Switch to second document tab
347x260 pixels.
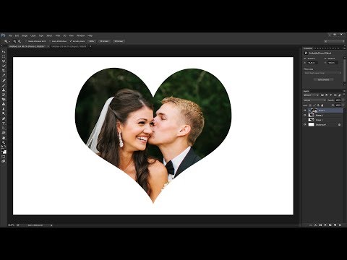(69, 46)
